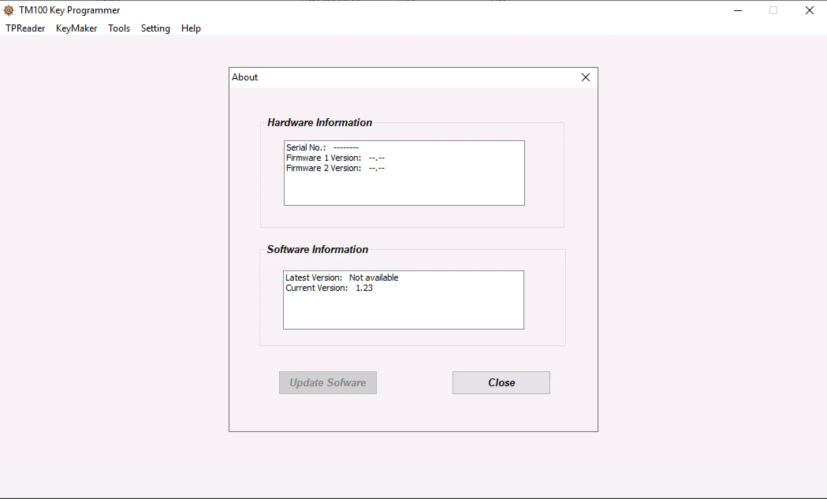Minimize the TM100 Key Programmer window
The height and width of the screenshot is (499, 827).
click(x=738, y=10)
